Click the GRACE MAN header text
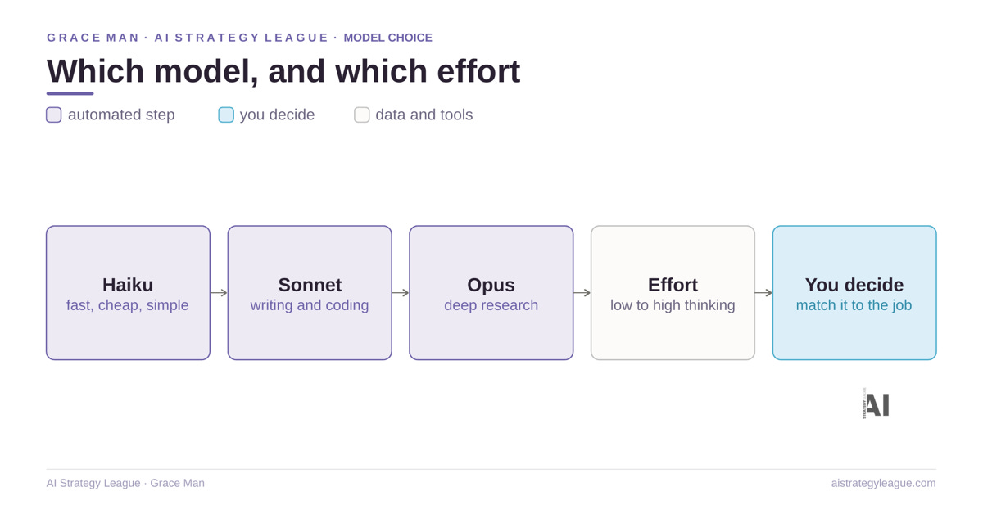The image size is (983, 514). [x=93, y=38]
